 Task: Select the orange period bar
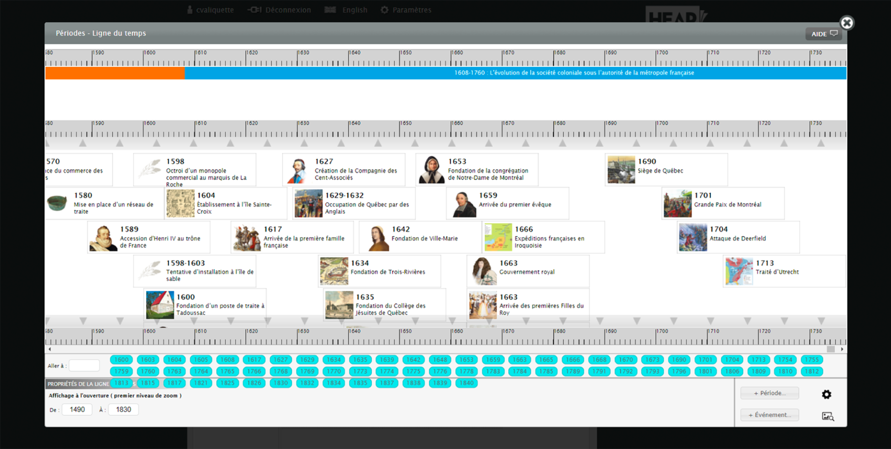click(115, 73)
